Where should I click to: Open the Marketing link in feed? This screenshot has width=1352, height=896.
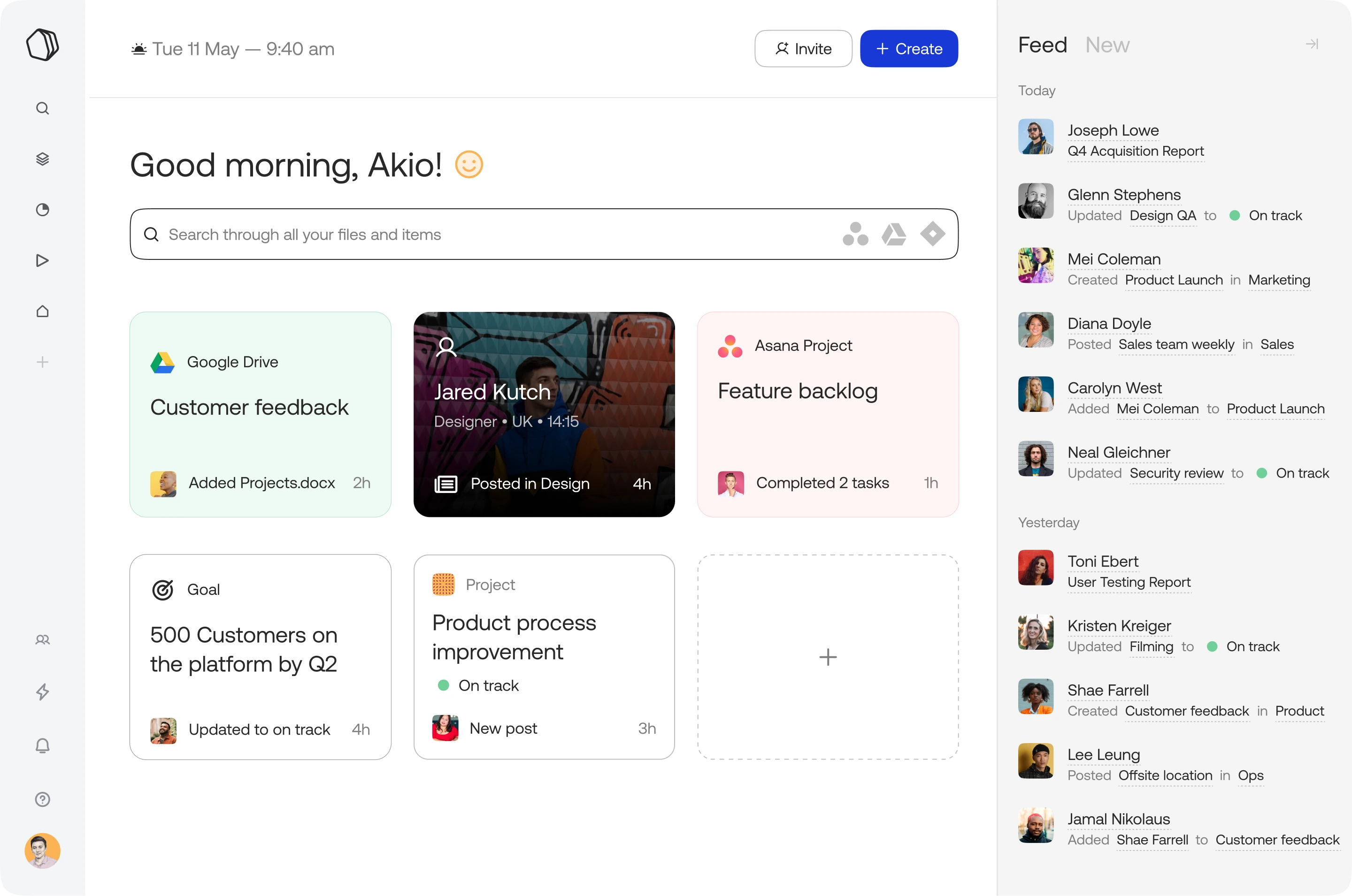click(x=1279, y=281)
